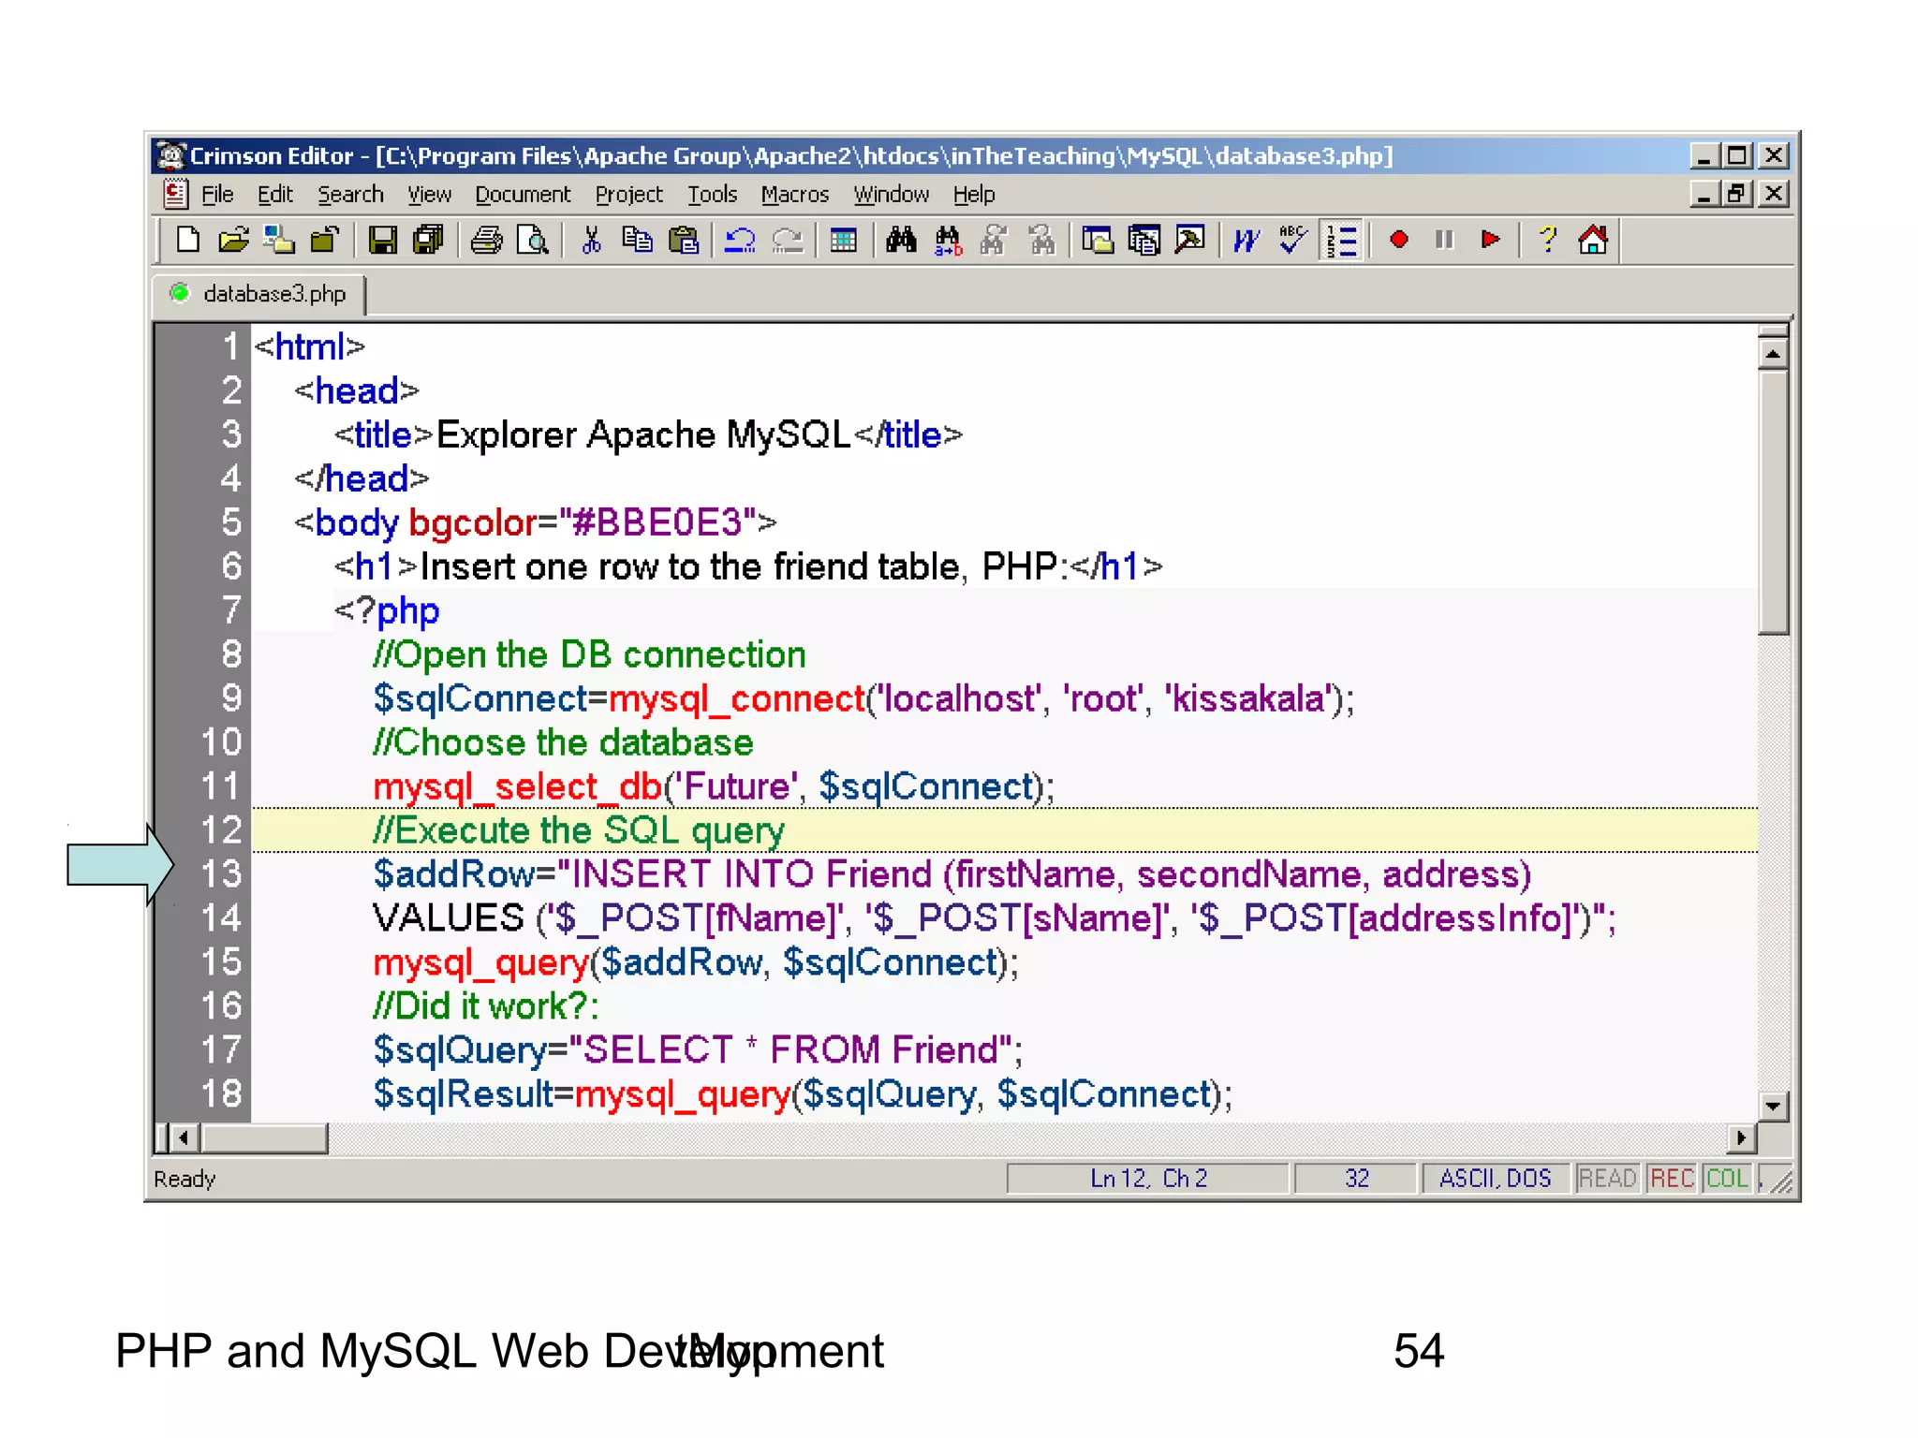The height and width of the screenshot is (1438, 1918).
Task: Open Print Preview icon
Action: pos(532,241)
